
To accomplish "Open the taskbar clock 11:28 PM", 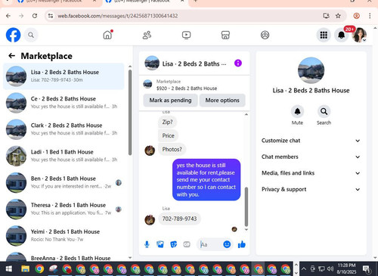I will click(x=346, y=268).
